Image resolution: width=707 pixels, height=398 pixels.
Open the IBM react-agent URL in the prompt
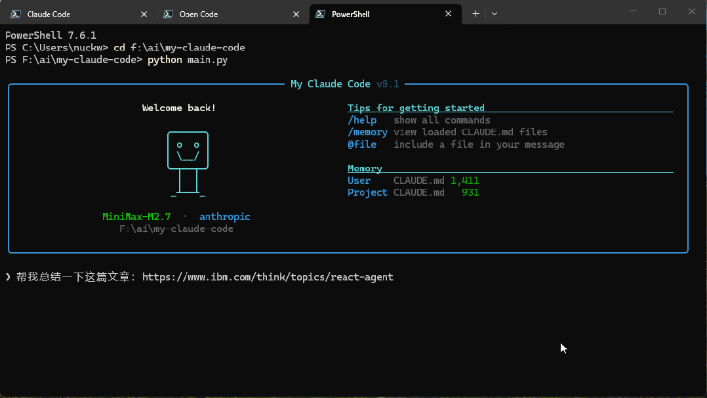tap(268, 277)
